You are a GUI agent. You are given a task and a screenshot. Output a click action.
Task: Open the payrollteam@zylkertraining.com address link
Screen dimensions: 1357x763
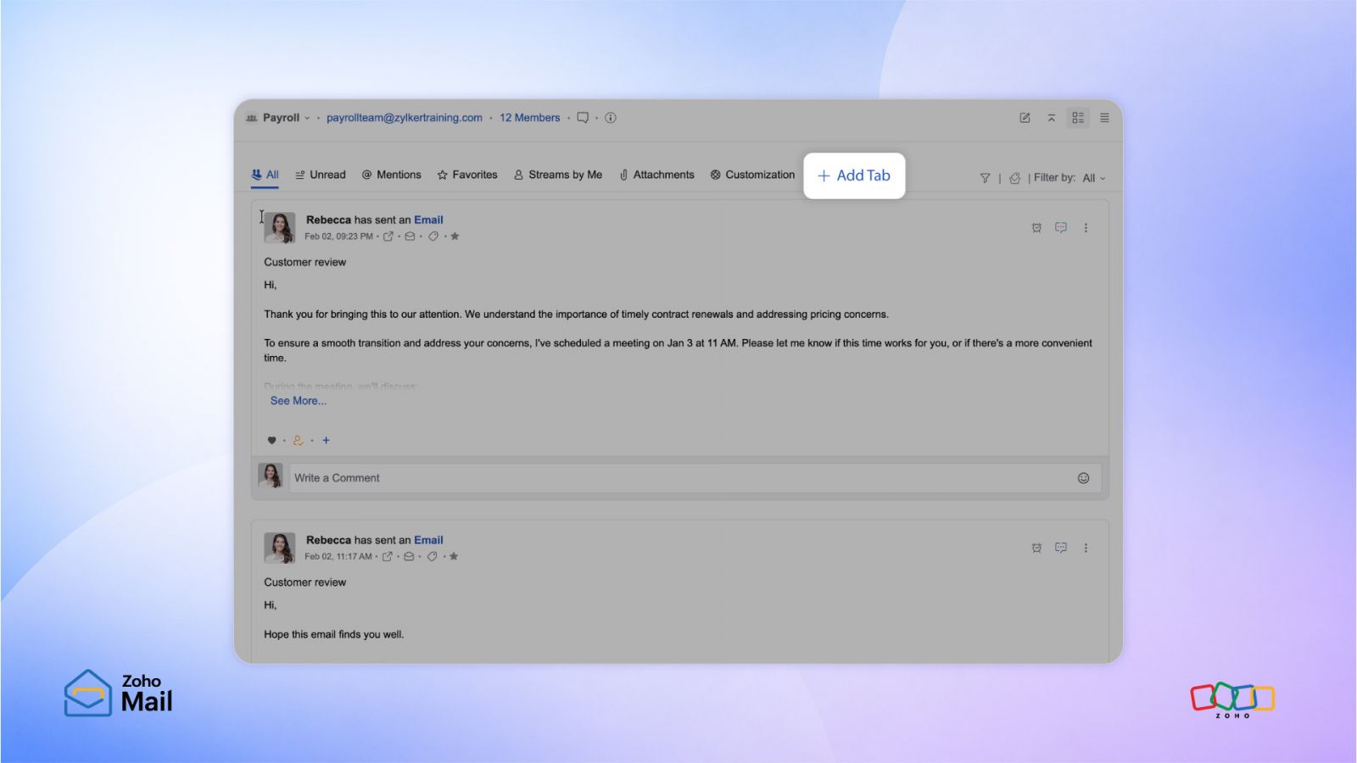405,118
